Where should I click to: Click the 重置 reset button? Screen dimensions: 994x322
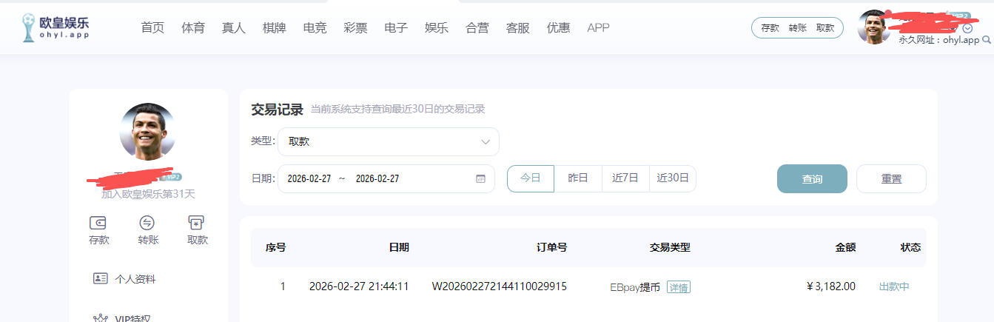click(x=891, y=179)
